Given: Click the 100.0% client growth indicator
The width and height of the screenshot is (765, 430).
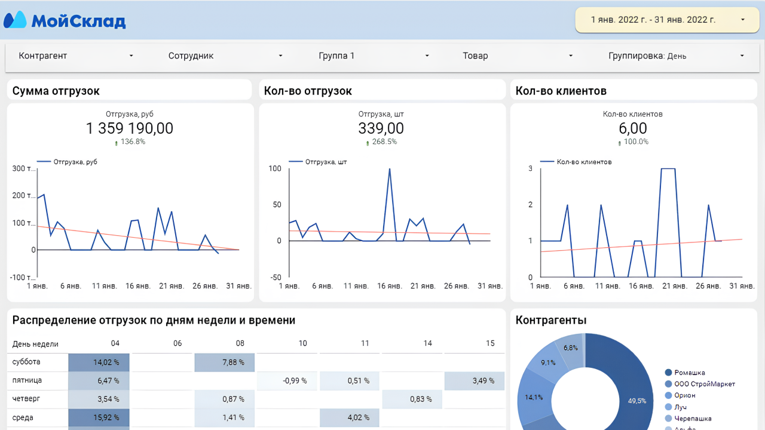Looking at the screenshot, I should click(633, 142).
